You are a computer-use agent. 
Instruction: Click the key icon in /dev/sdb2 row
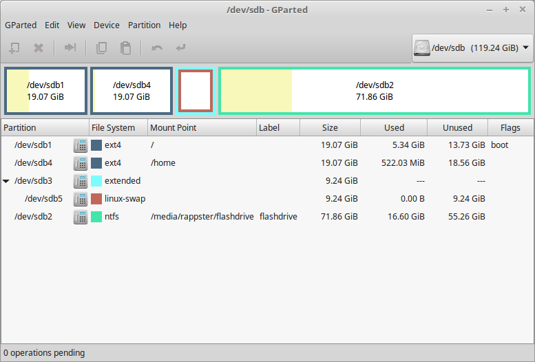81,217
